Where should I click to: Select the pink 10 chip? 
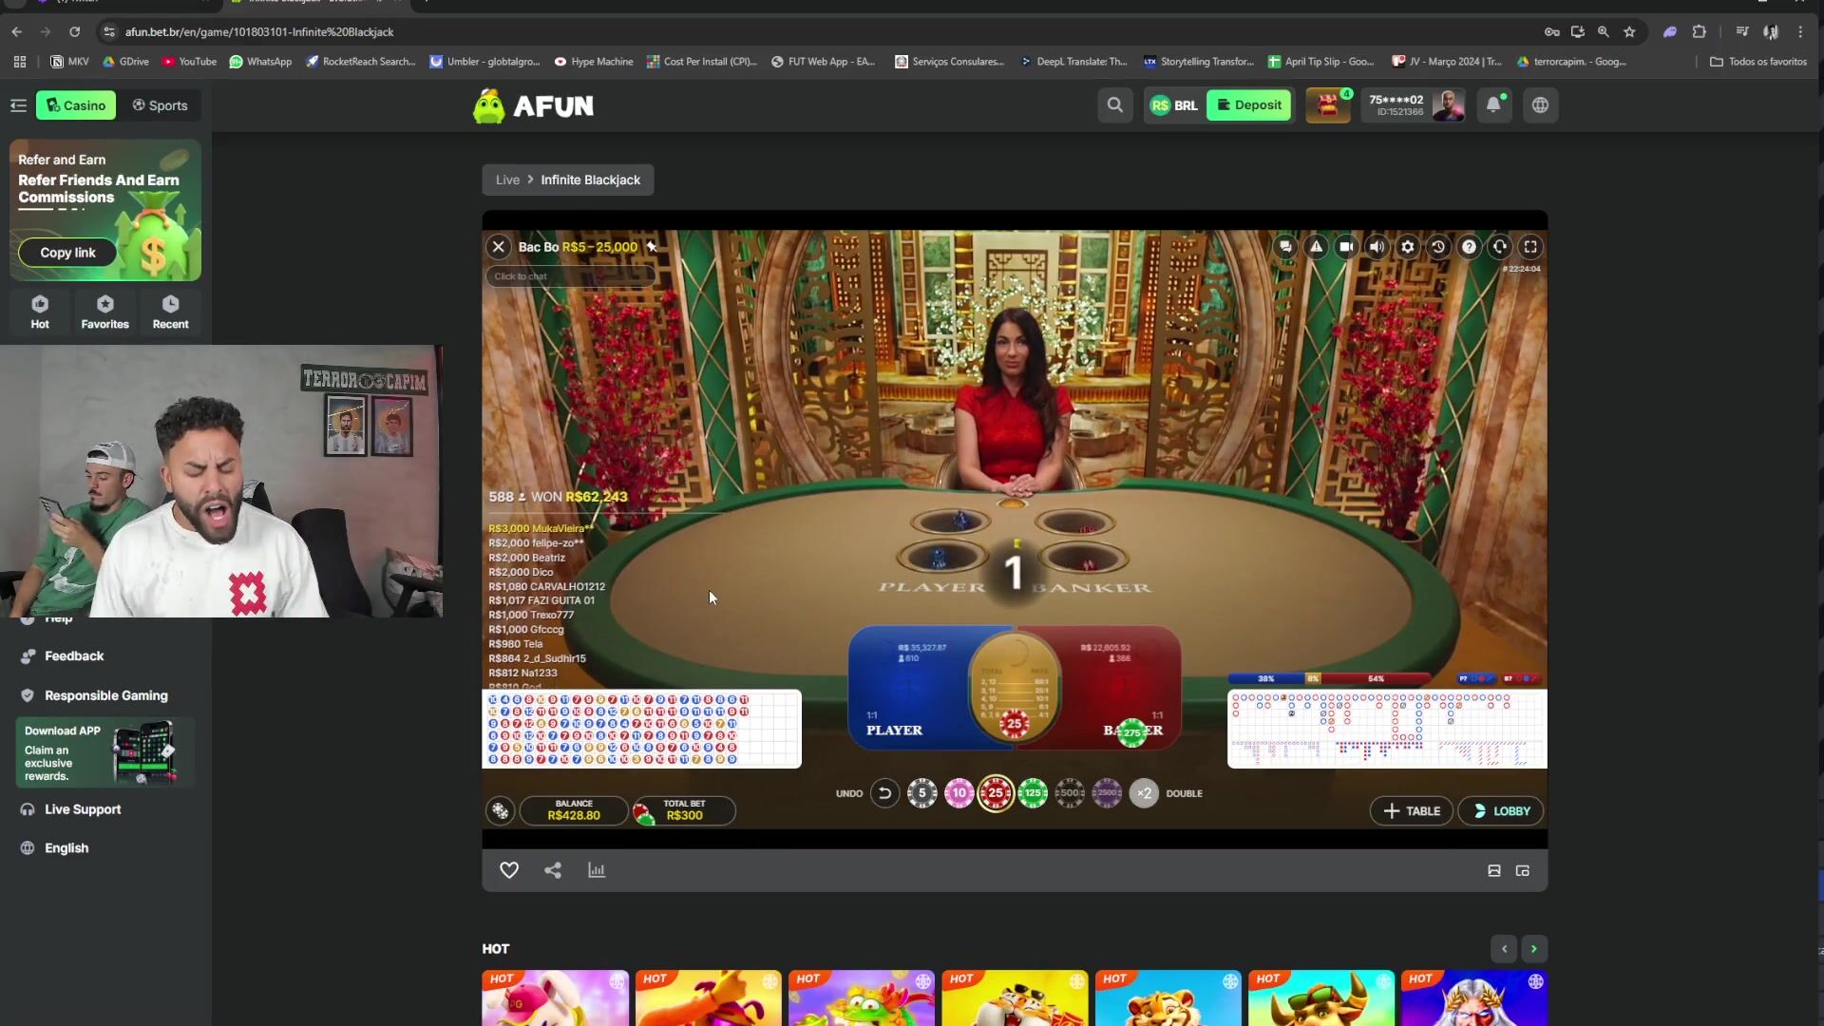(959, 793)
